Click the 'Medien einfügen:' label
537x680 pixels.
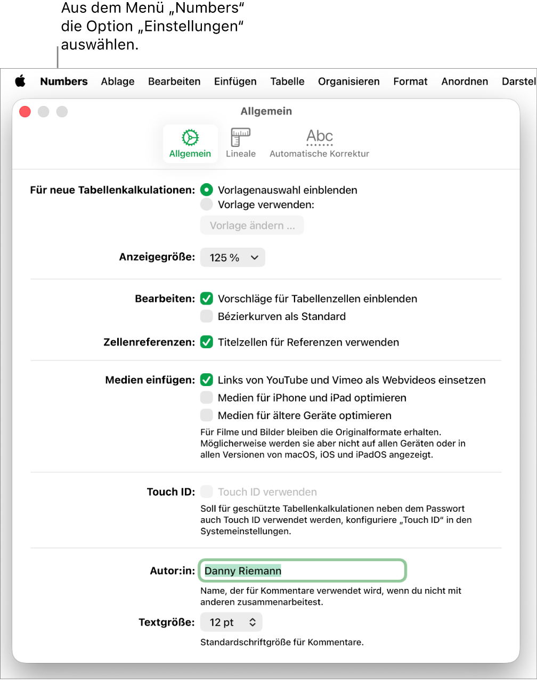tap(150, 380)
